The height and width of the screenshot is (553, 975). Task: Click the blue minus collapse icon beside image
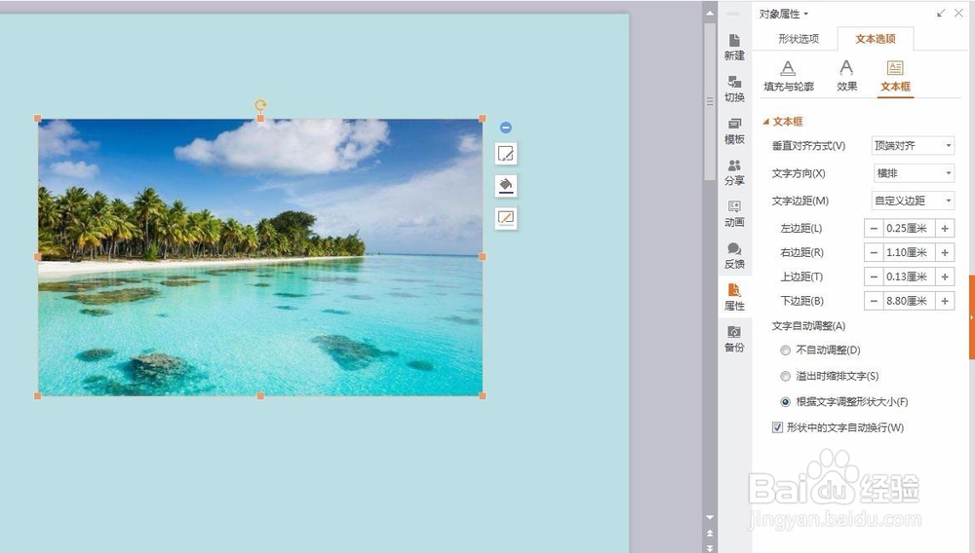(505, 128)
